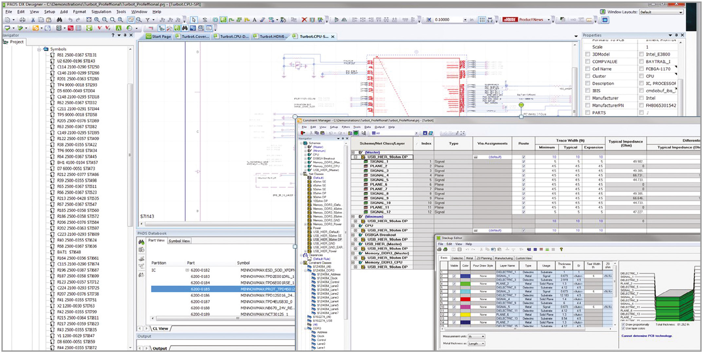Toggle the COMPVALUE property checkbox
This screenshot has height=353, width=703.
pos(588,62)
